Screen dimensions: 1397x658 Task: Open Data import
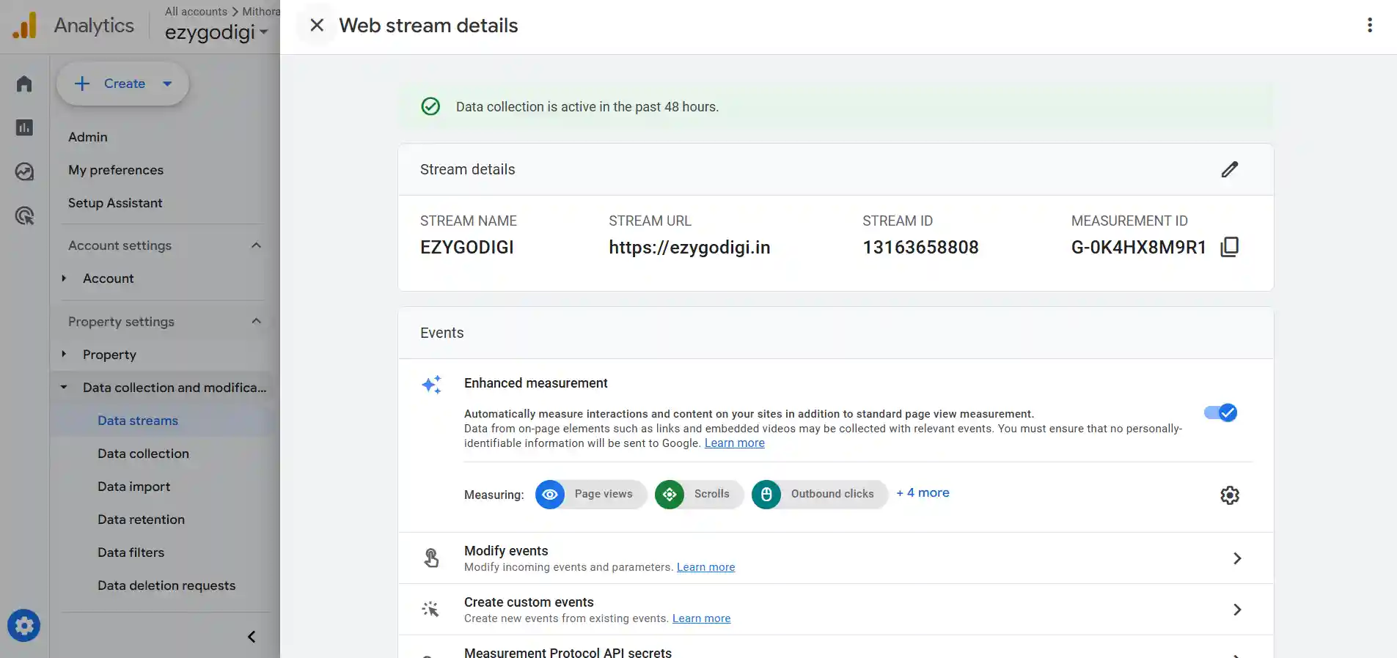[x=133, y=487]
